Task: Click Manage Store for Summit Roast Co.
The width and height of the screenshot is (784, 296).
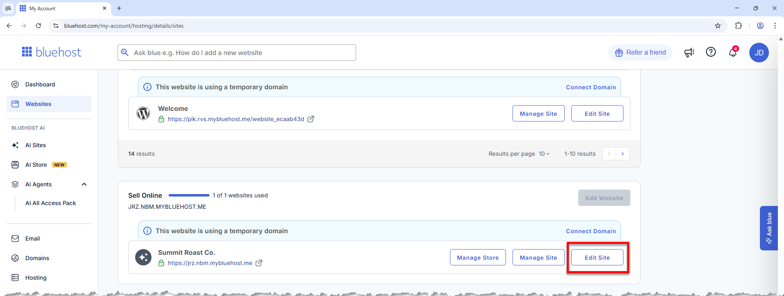Action: 478,257
